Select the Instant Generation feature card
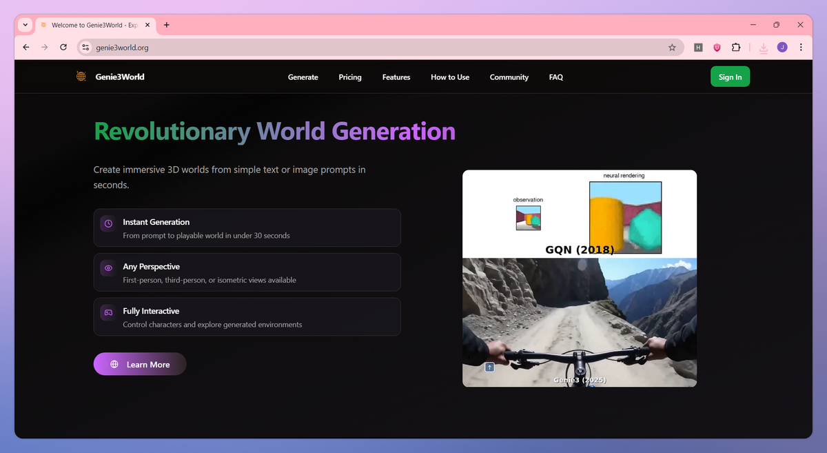 click(247, 228)
